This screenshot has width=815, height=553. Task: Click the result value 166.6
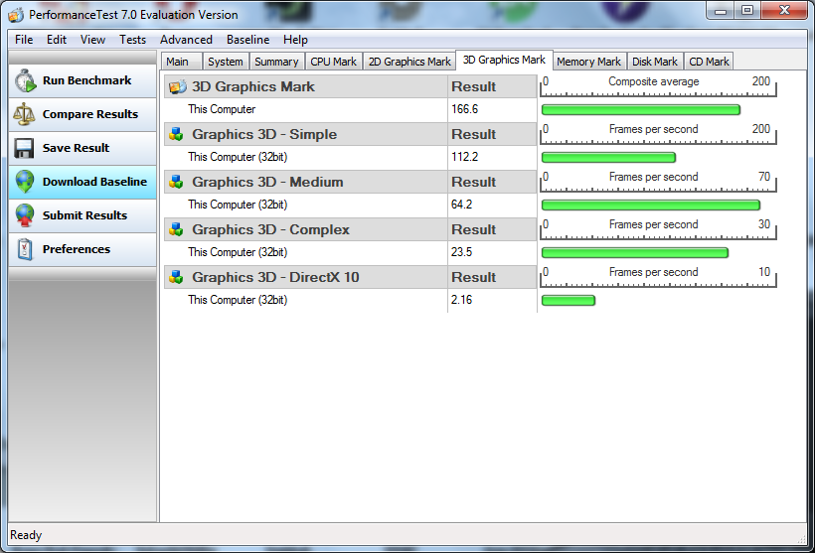coord(464,109)
